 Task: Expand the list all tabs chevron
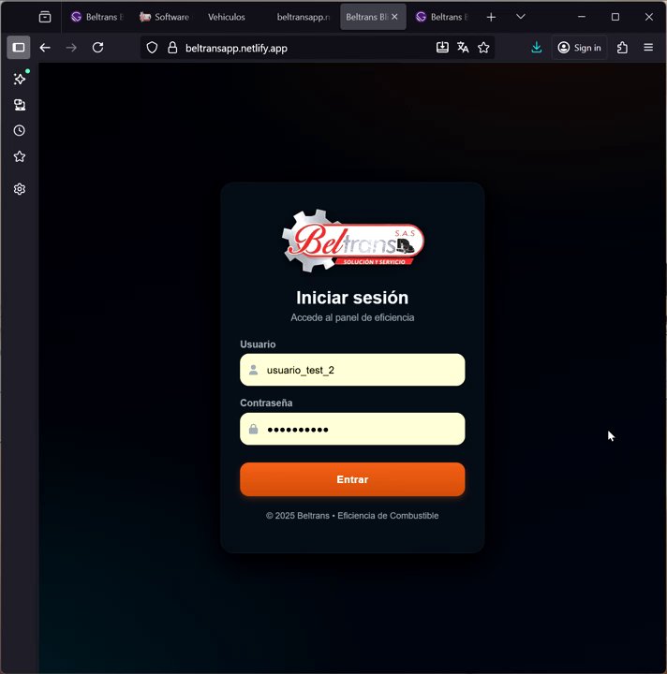(520, 17)
